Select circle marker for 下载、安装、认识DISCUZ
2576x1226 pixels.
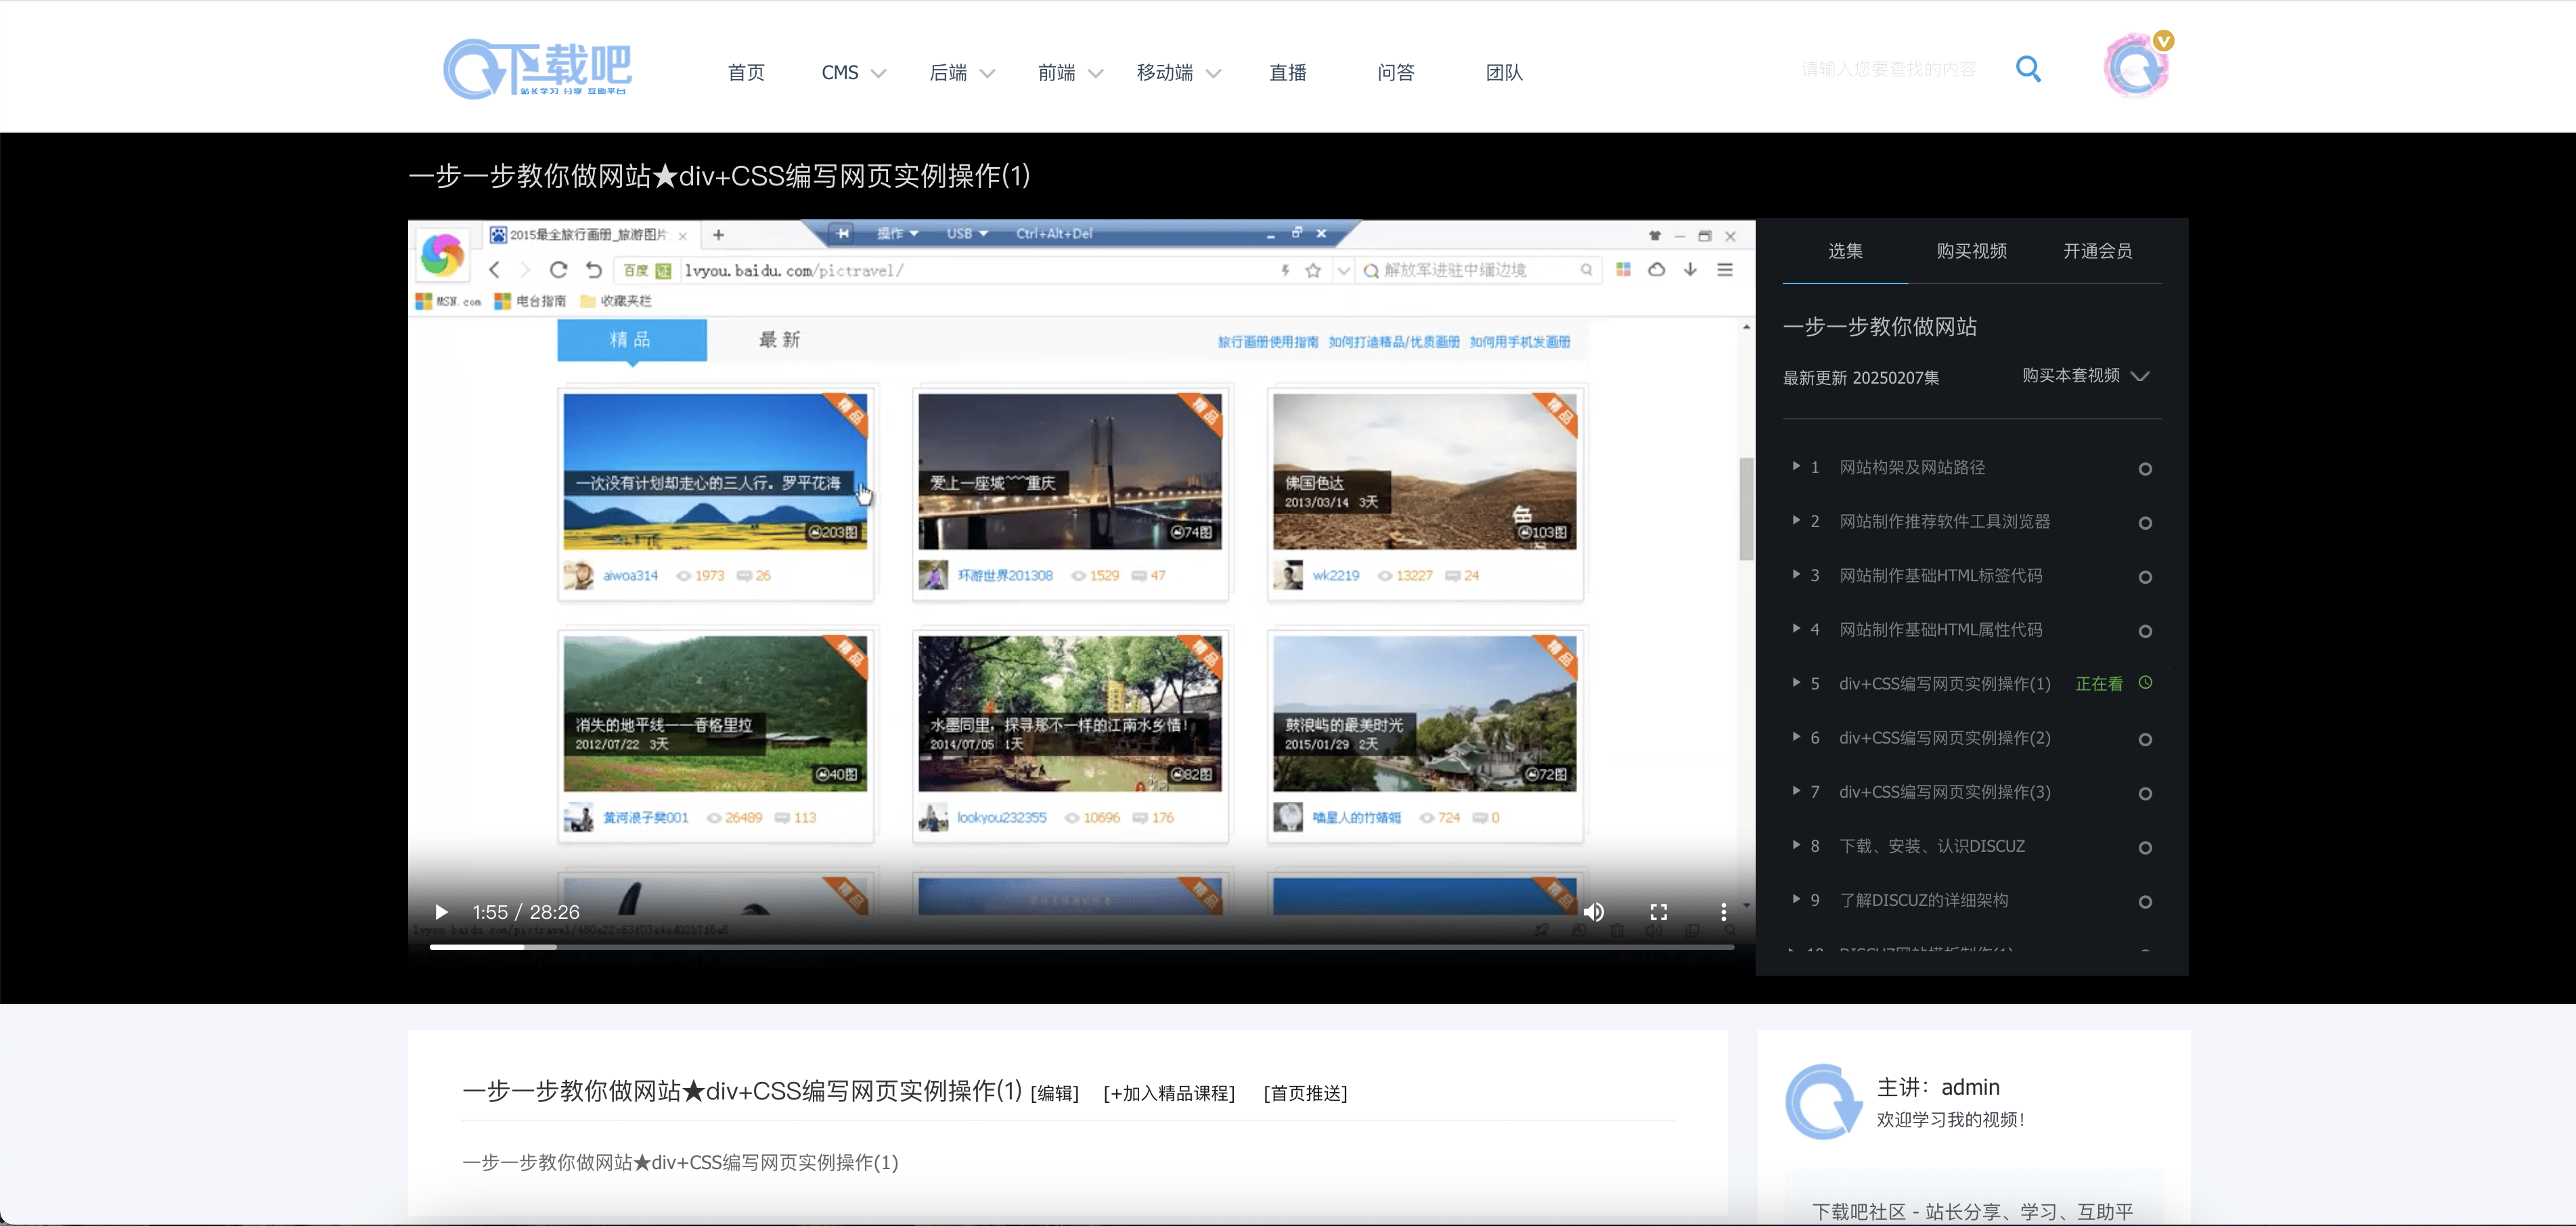[x=2145, y=848]
